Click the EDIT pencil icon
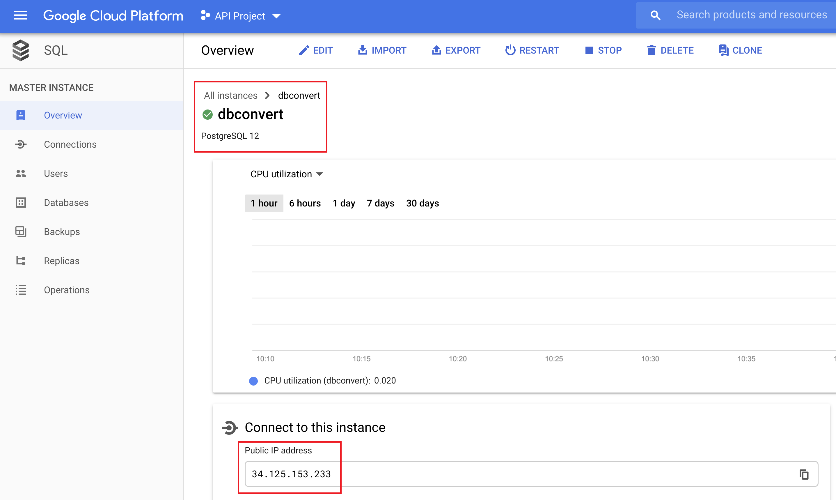This screenshot has width=836, height=500. 304,51
